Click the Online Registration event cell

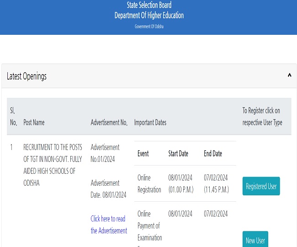pos(149,183)
